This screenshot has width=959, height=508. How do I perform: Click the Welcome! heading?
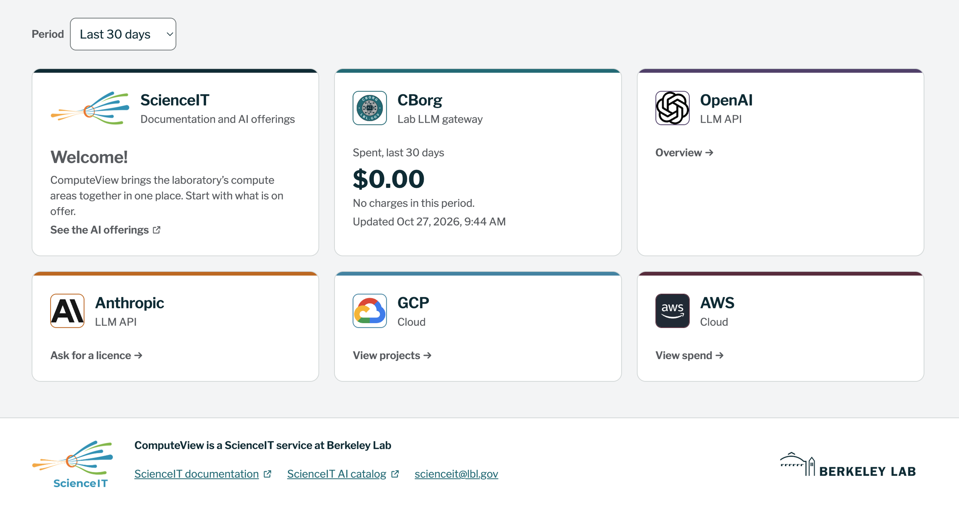pyautogui.click(x=89, y=157)
